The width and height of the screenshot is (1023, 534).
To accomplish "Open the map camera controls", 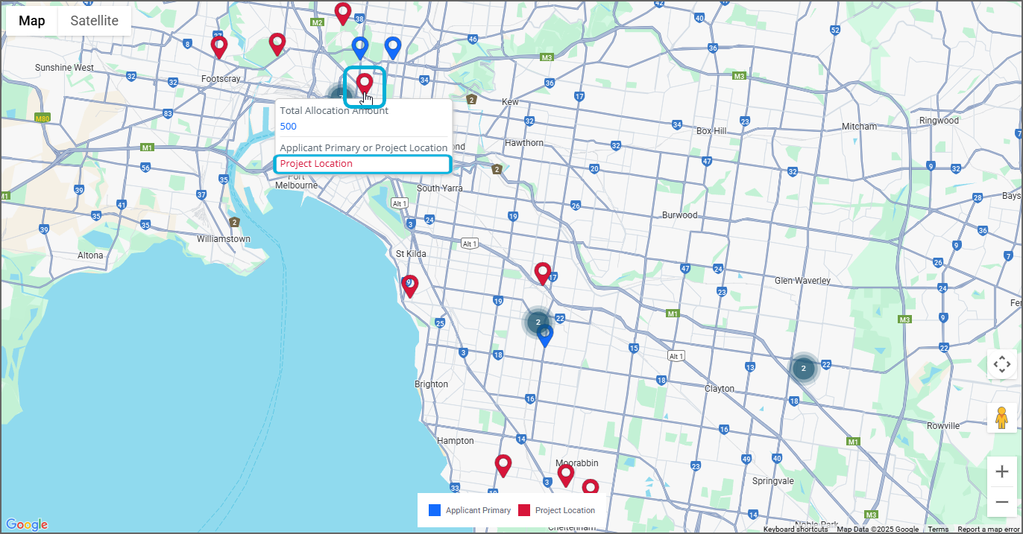I will [1001, 365].
